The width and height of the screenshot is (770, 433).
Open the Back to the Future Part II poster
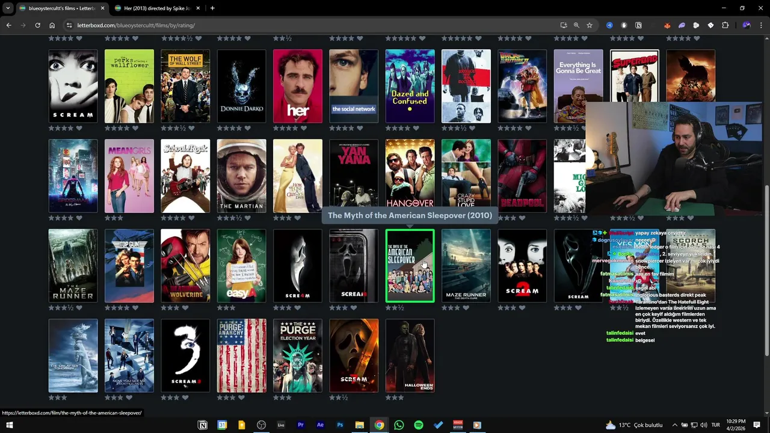522,86
